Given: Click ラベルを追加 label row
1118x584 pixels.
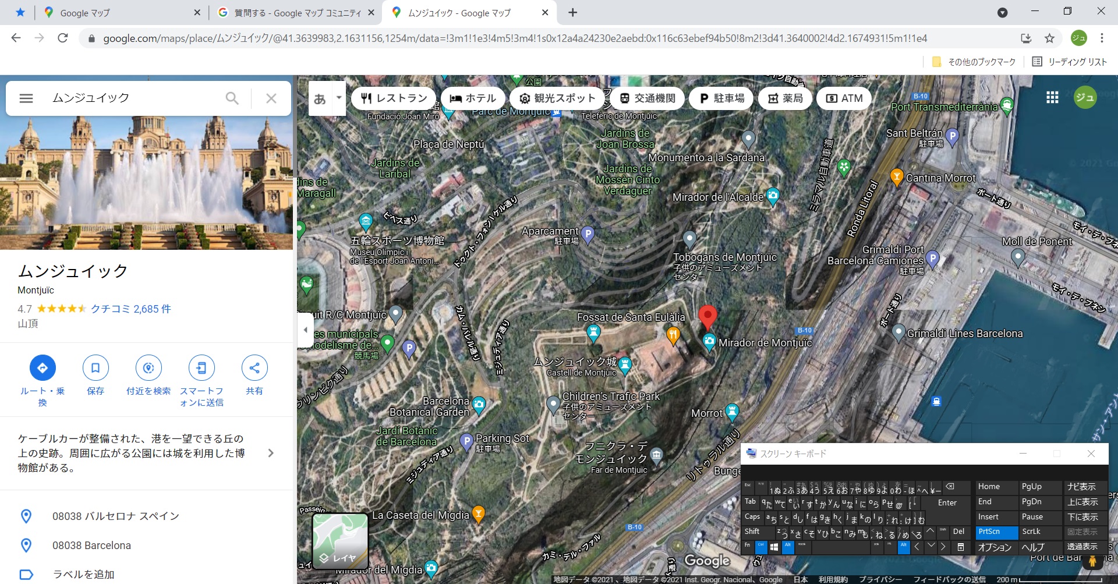Looking at the screenshot, I should pos(146,574).
